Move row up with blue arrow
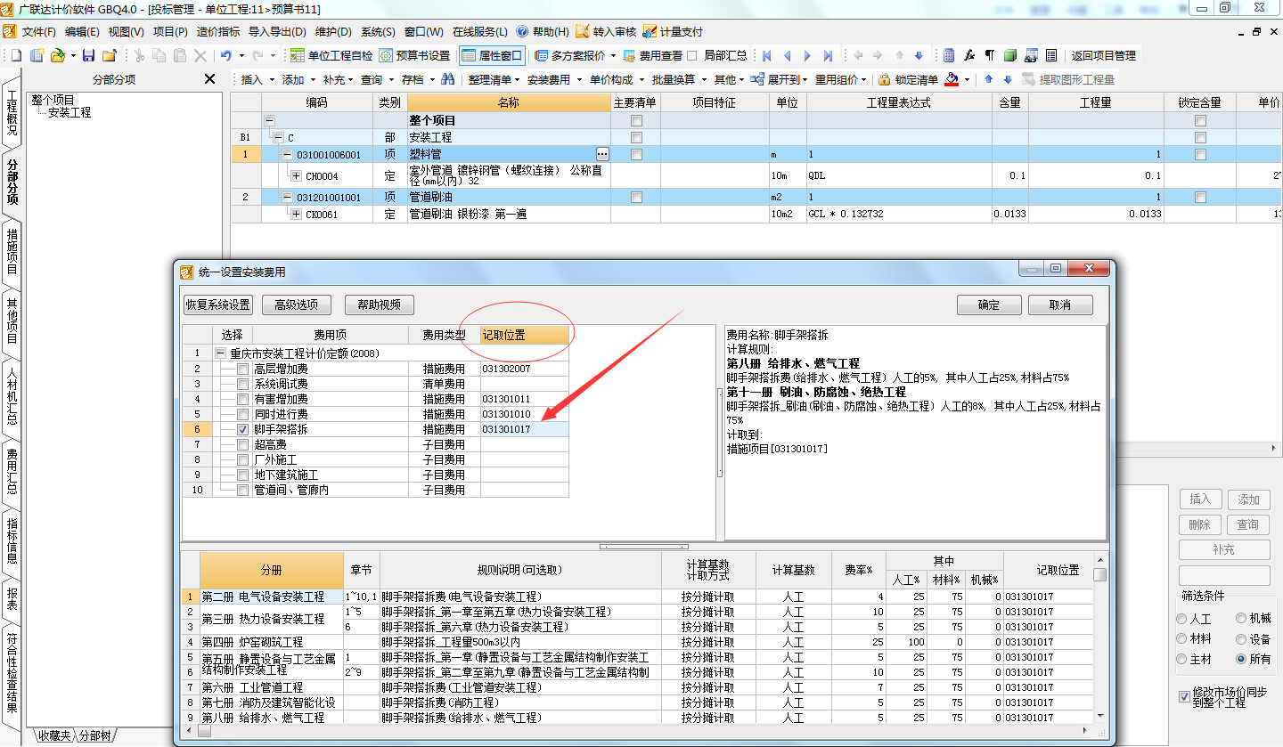 tap(989, 79)
